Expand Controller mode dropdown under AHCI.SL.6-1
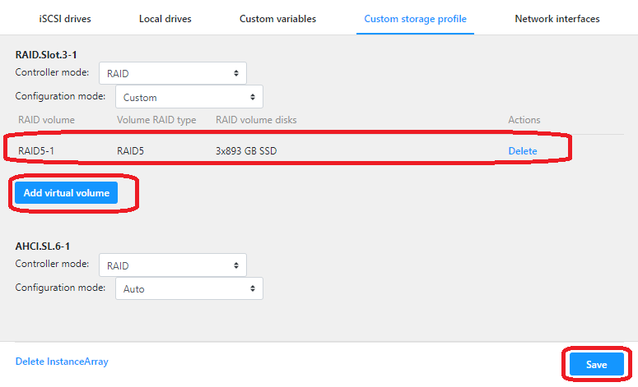 (x=172, y=265)
